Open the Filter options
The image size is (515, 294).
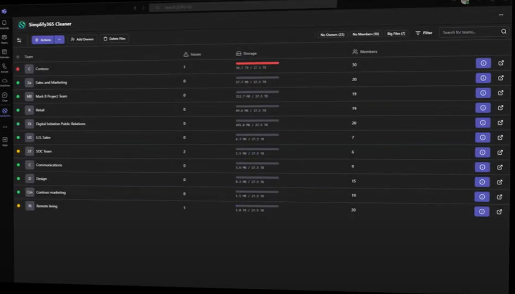(x=424, y=33)
